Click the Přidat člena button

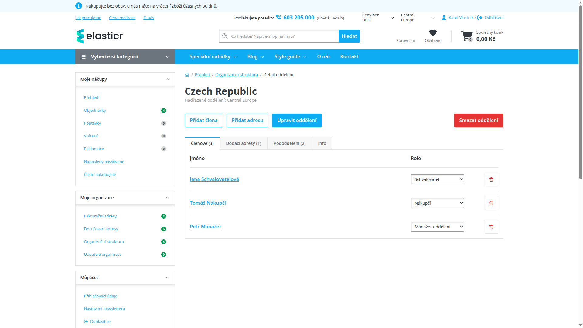(x=204, y=121)
